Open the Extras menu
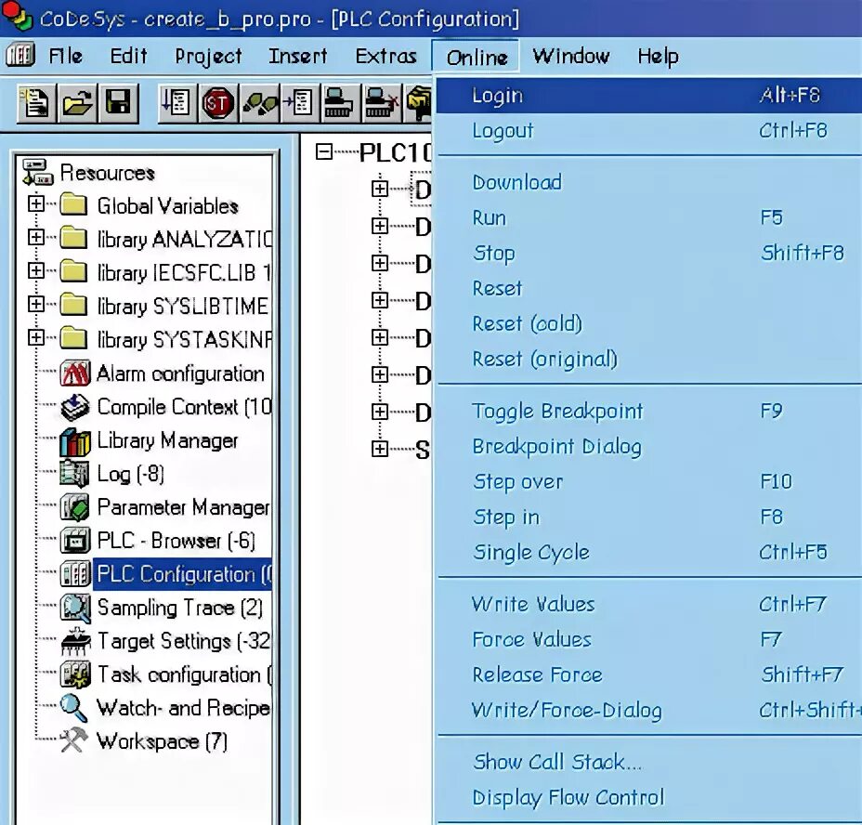 point(385,56)
